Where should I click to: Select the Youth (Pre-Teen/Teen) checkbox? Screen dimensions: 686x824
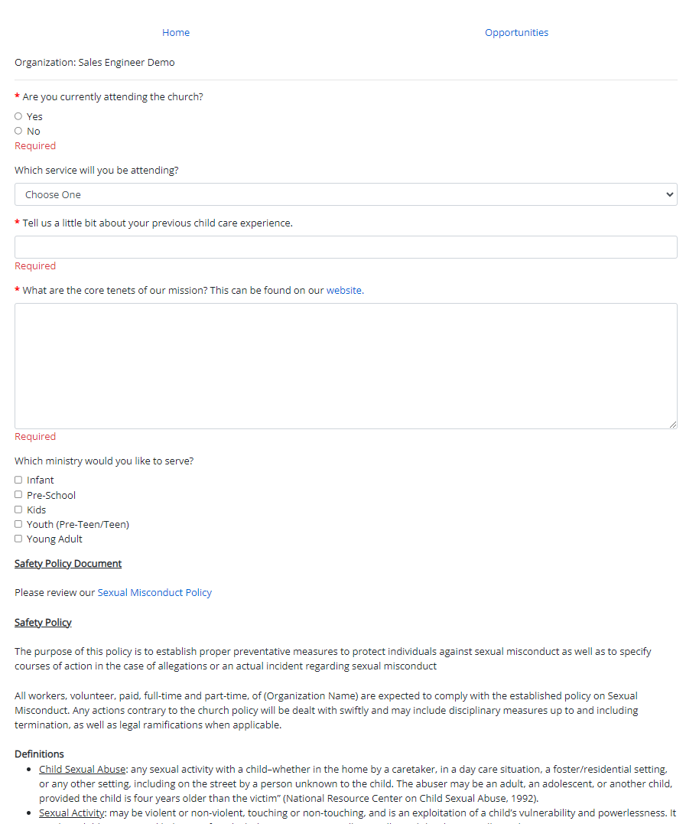pyautogui.click(x=18, y=524)
